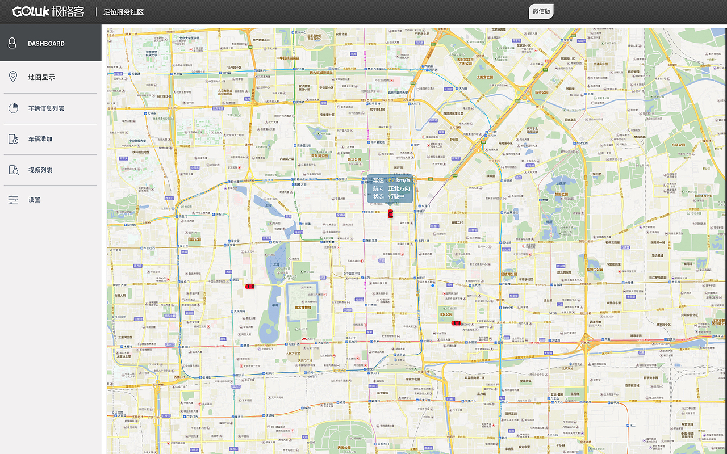Image resolution: width=727 pixels, height=454 pixels.
Task: Click the 车辆信息列表 pie chart icon
Action: pyautogui.click(x=14, y=108)
